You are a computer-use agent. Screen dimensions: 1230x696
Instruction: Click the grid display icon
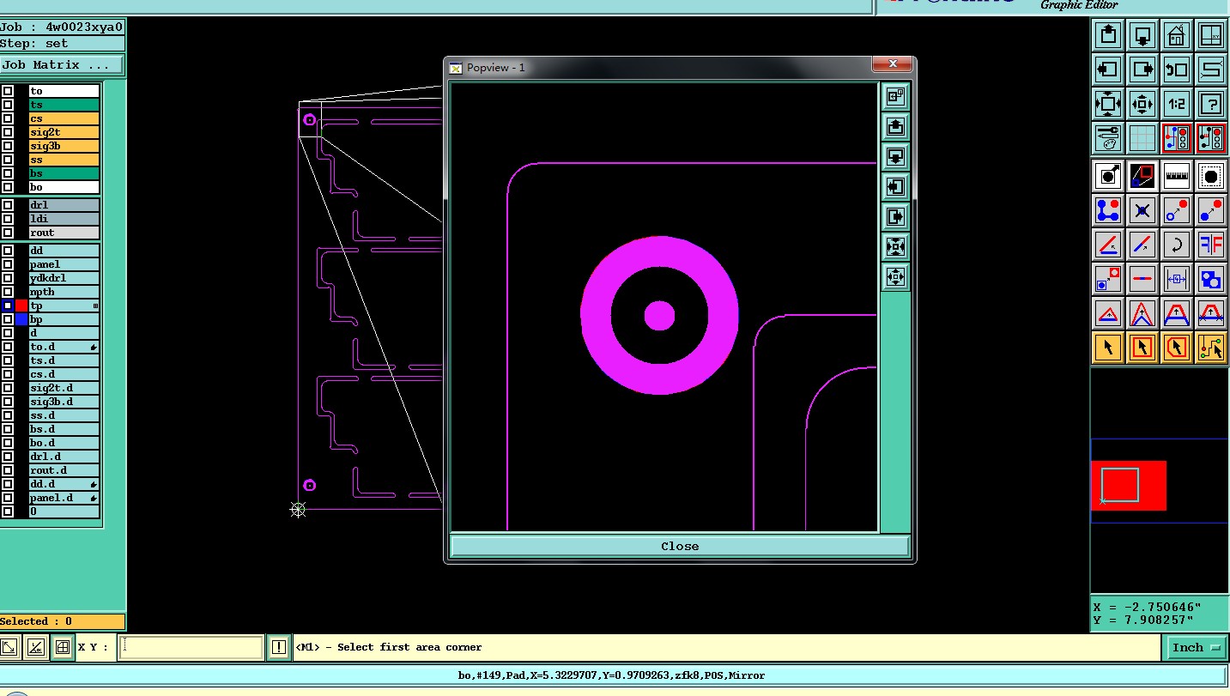1142,137
